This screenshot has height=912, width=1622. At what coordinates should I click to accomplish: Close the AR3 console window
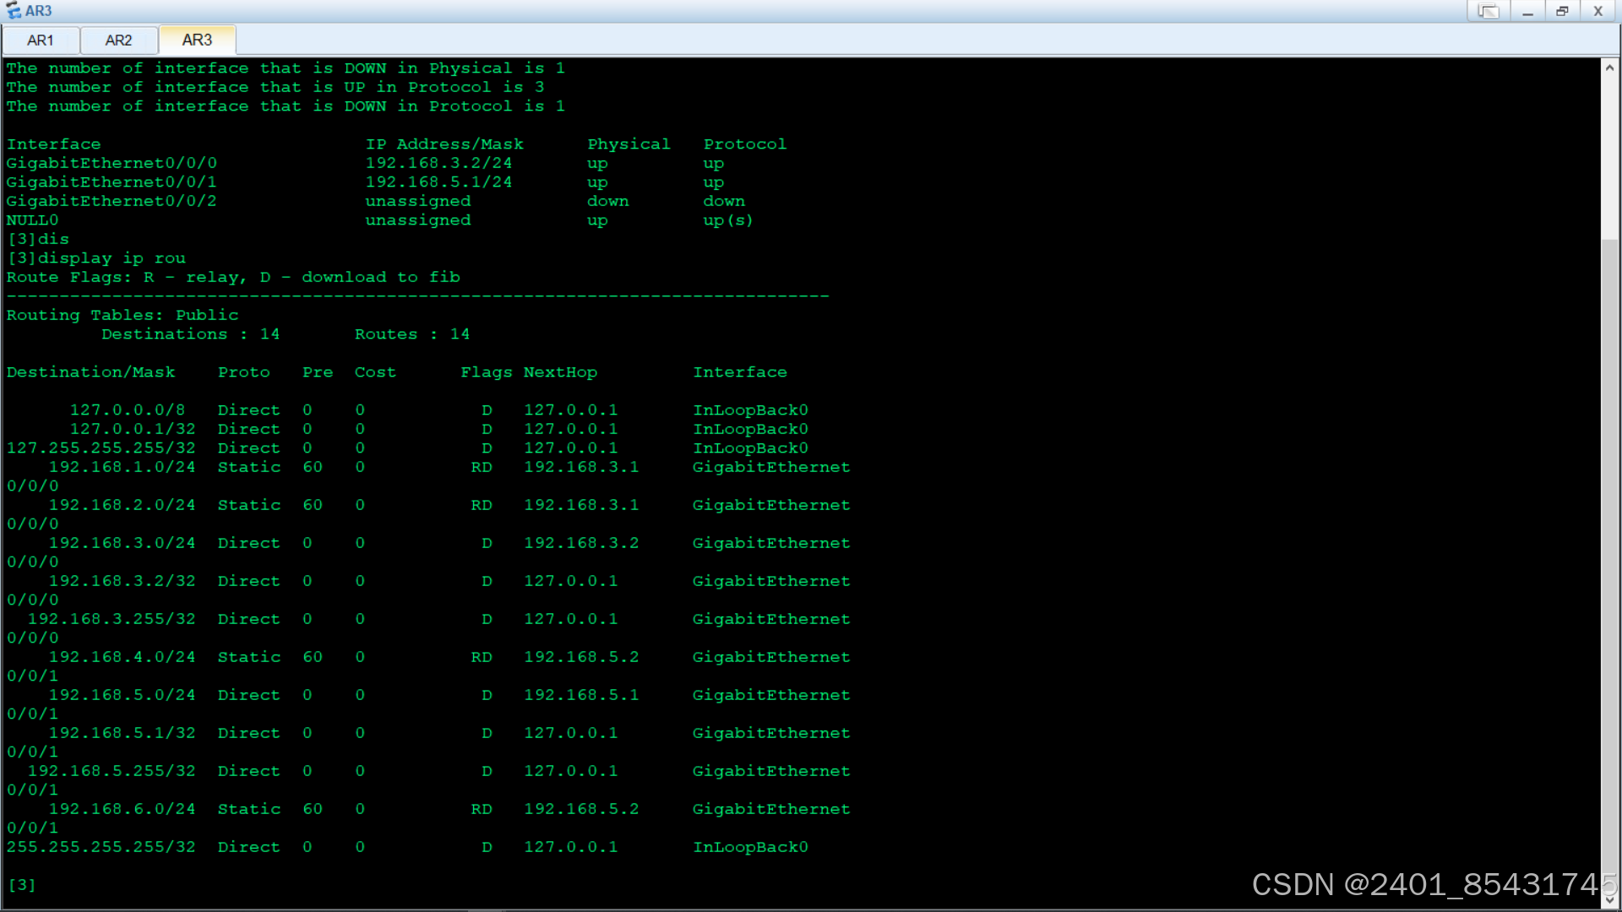click(x=1598, y=11)
